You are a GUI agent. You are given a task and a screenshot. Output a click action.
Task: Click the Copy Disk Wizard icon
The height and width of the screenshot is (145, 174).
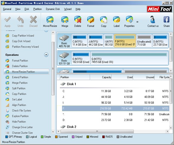pyautogui.click(x=7, y=41)
